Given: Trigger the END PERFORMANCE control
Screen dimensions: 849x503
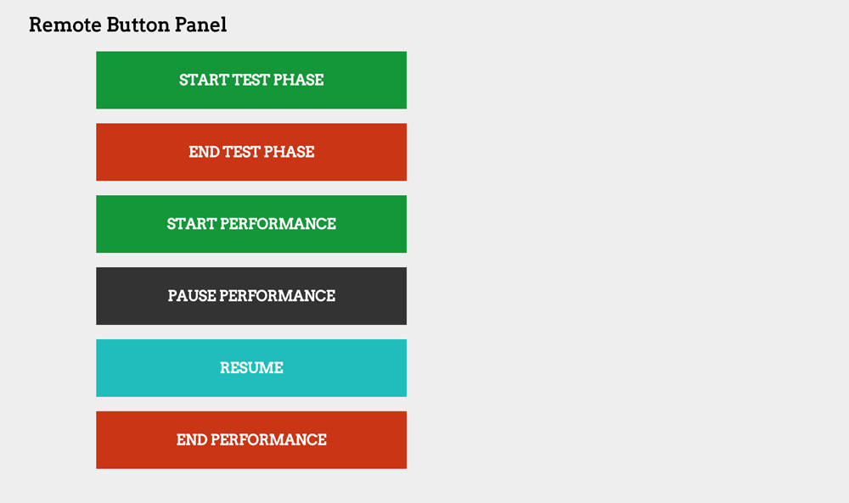Looking at the screenshot, I should (251, 440).
